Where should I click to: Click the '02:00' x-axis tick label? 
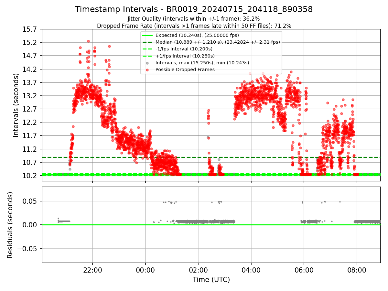198,270
